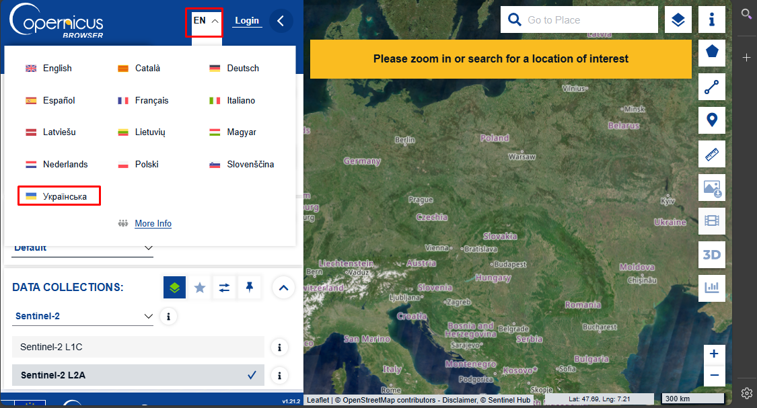Activate the ruler measure tool

[711, 154]
